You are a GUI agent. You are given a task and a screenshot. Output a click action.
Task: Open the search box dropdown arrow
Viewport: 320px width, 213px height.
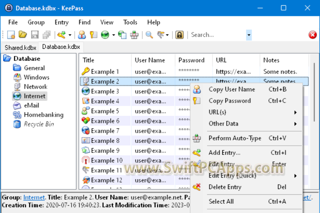249,35
